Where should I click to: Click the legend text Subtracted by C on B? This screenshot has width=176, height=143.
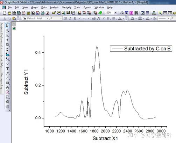click(147, 49)
